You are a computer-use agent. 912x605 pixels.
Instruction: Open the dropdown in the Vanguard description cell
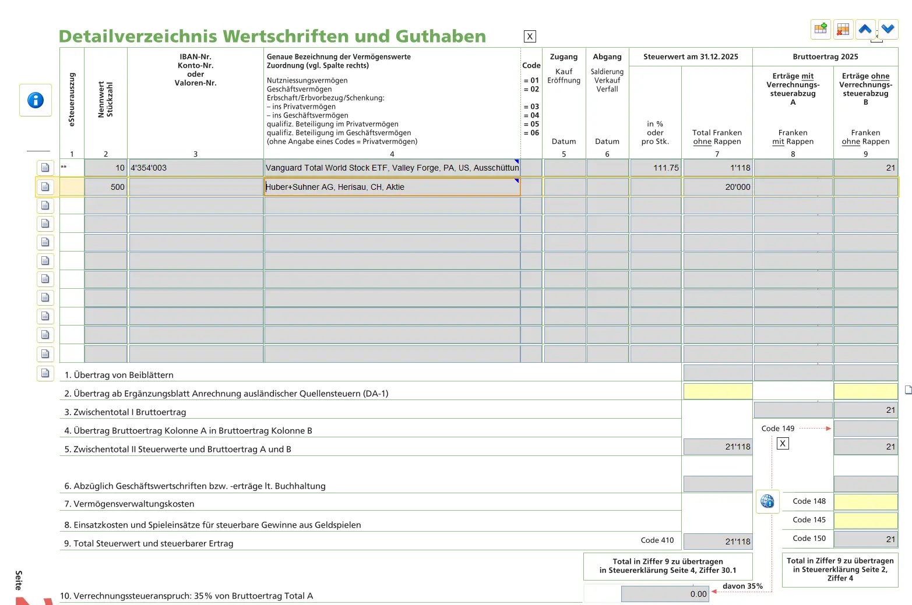coord(516,163)
